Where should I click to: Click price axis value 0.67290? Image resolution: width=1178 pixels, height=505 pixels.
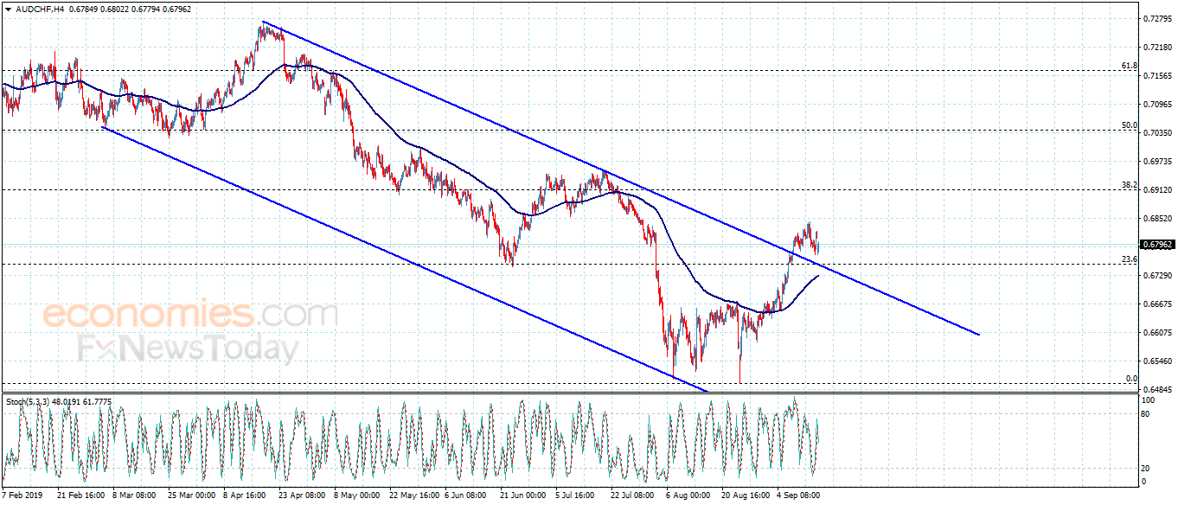(x=1157, y=276)
